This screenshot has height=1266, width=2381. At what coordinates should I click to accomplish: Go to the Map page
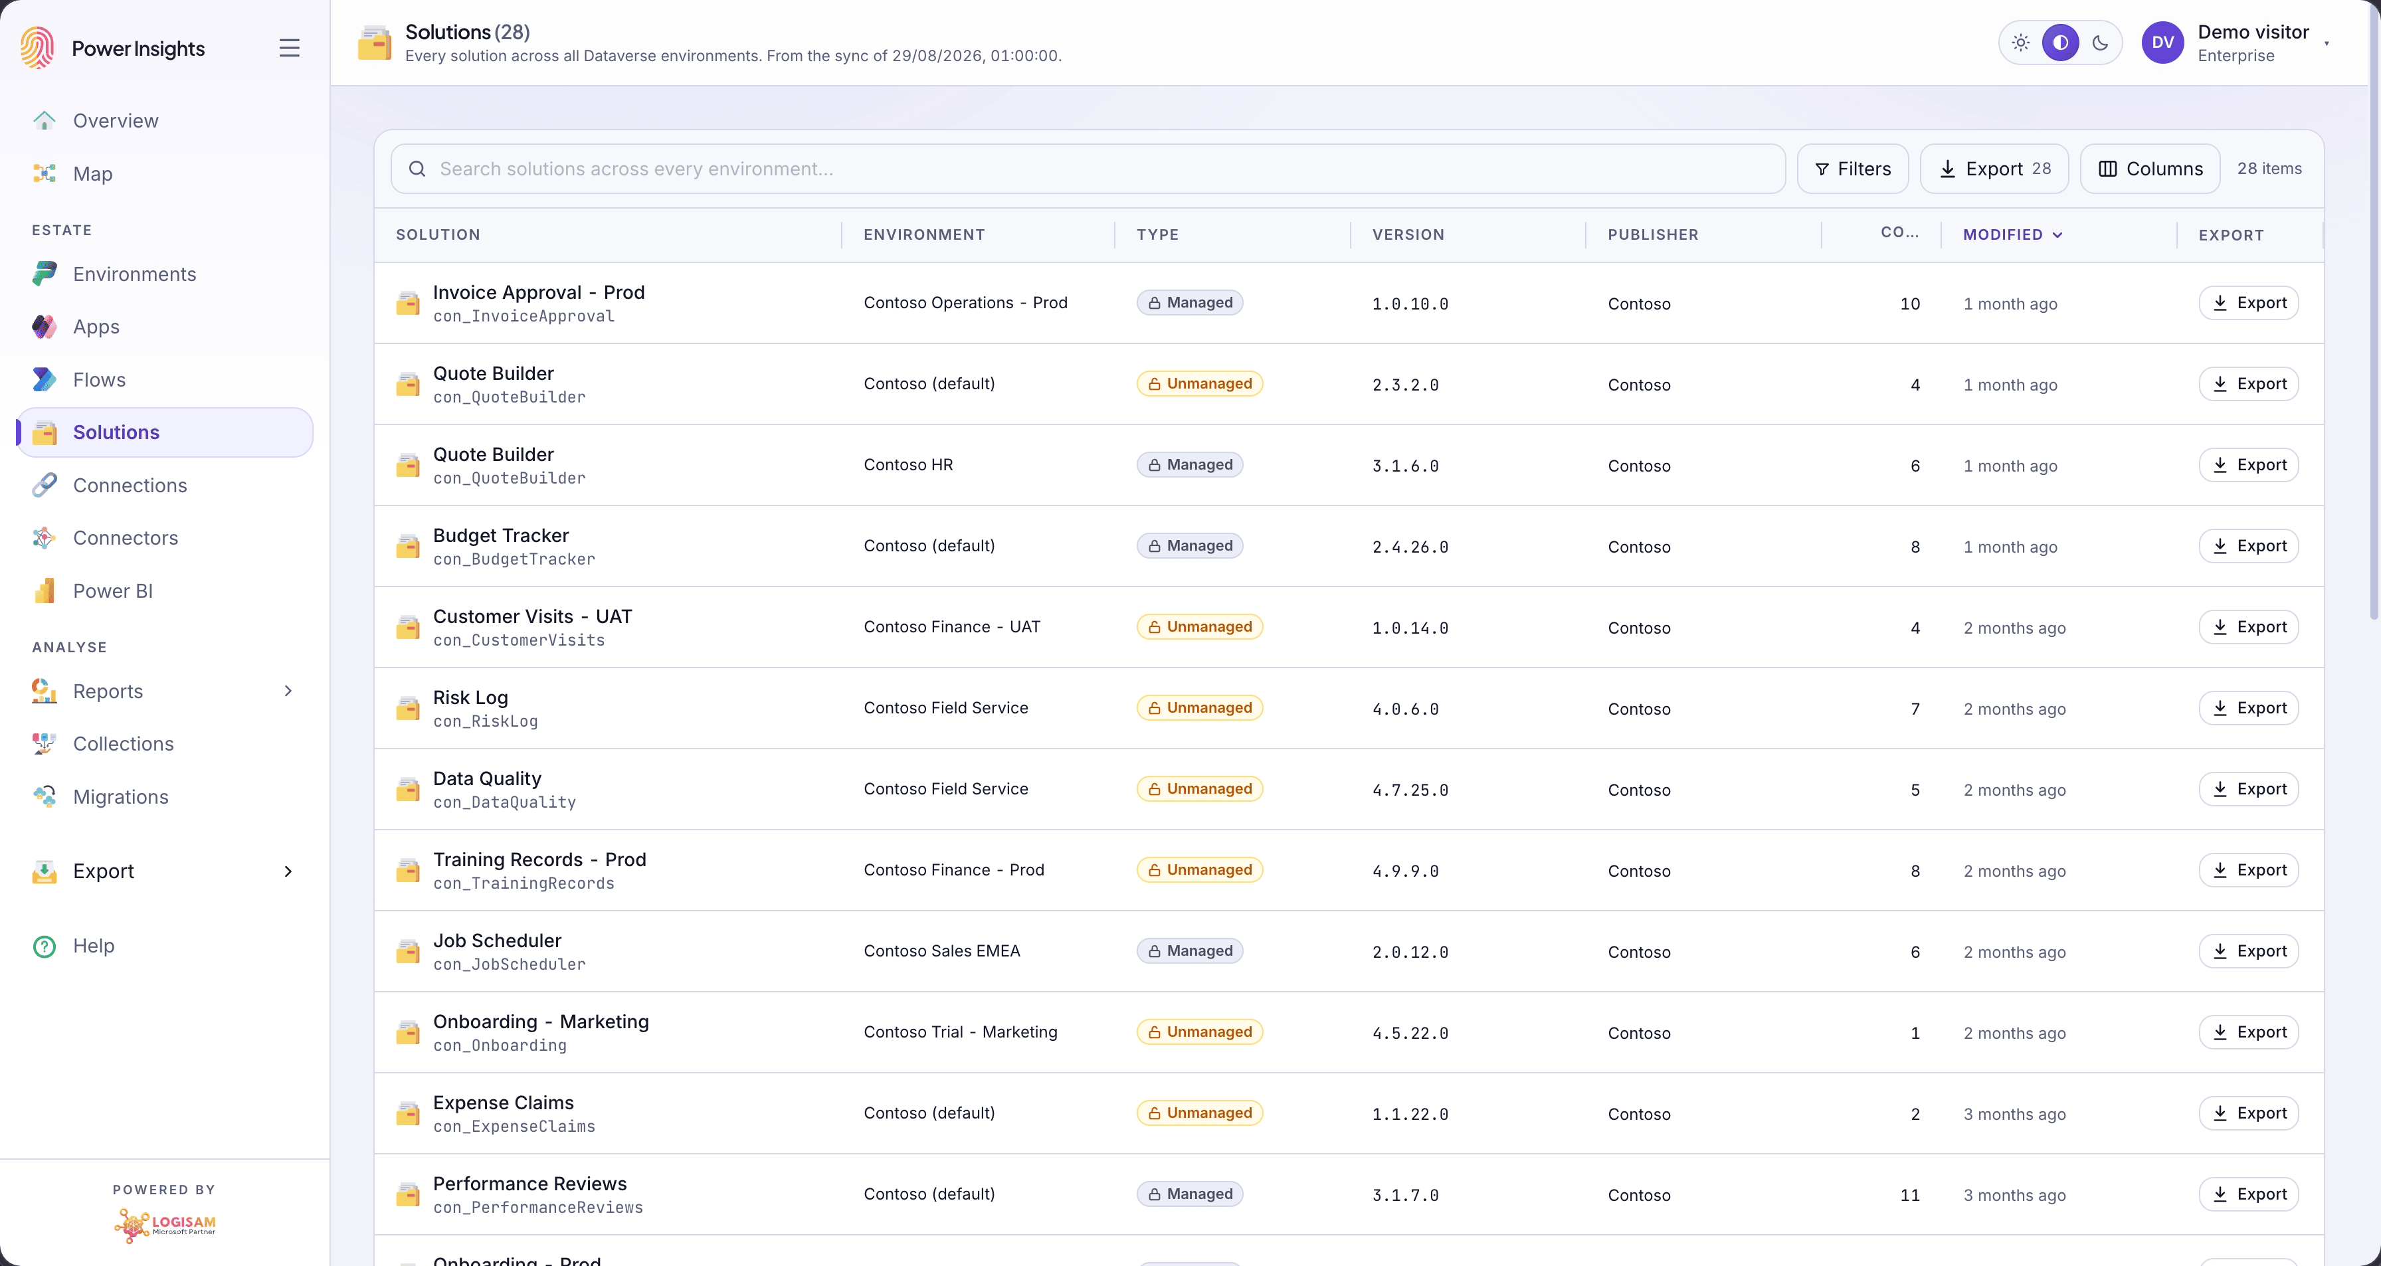click(x=165, y=174)
